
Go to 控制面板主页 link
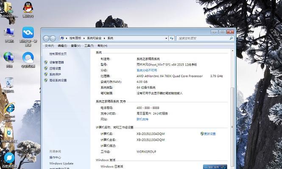58,54
